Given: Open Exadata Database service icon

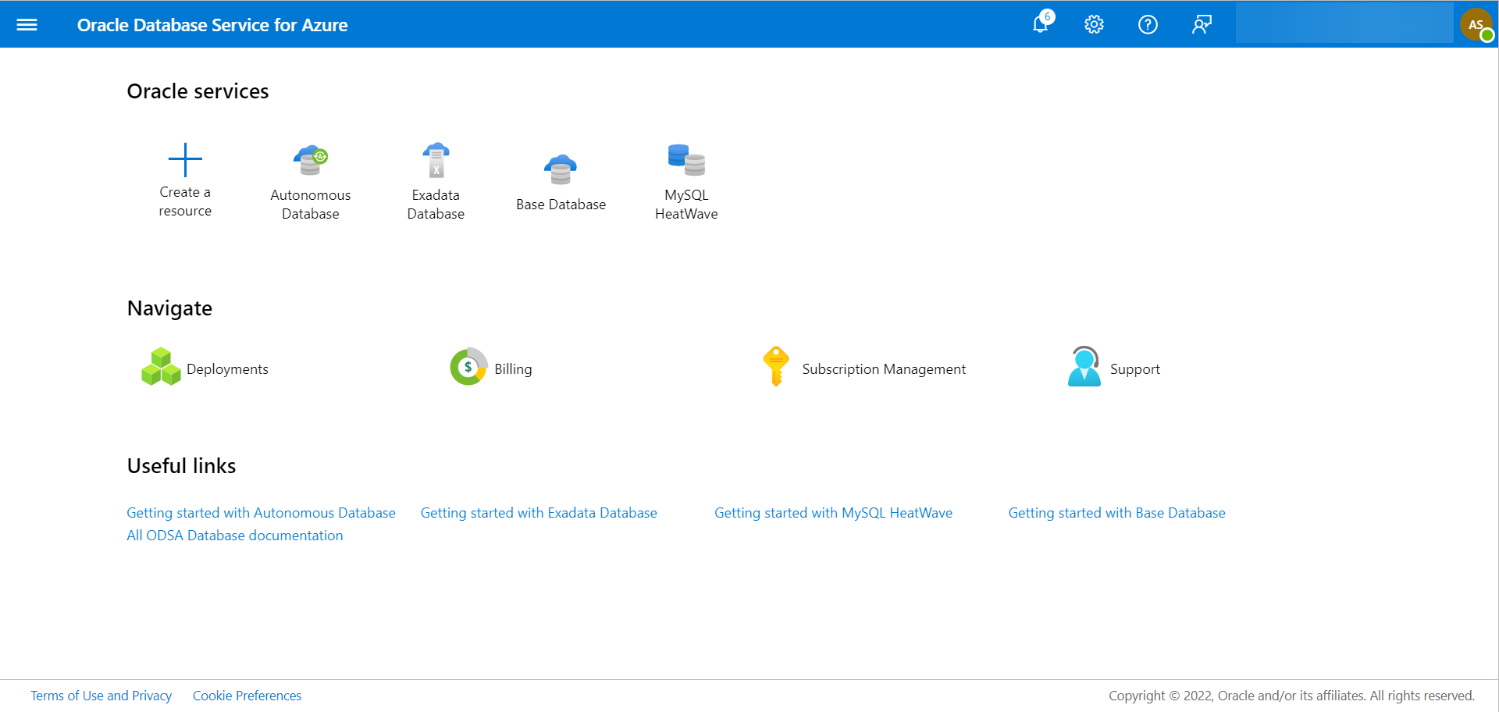Looking at the screenshot, I should (436, 160).
